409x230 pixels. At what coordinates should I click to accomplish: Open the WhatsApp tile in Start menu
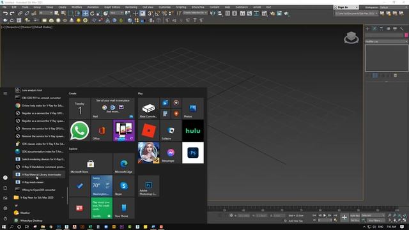(79, 130)
